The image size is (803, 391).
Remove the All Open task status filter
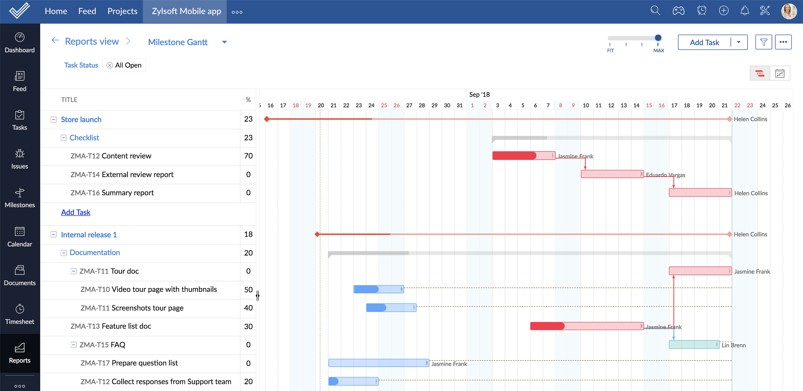(x=109, y=65)
